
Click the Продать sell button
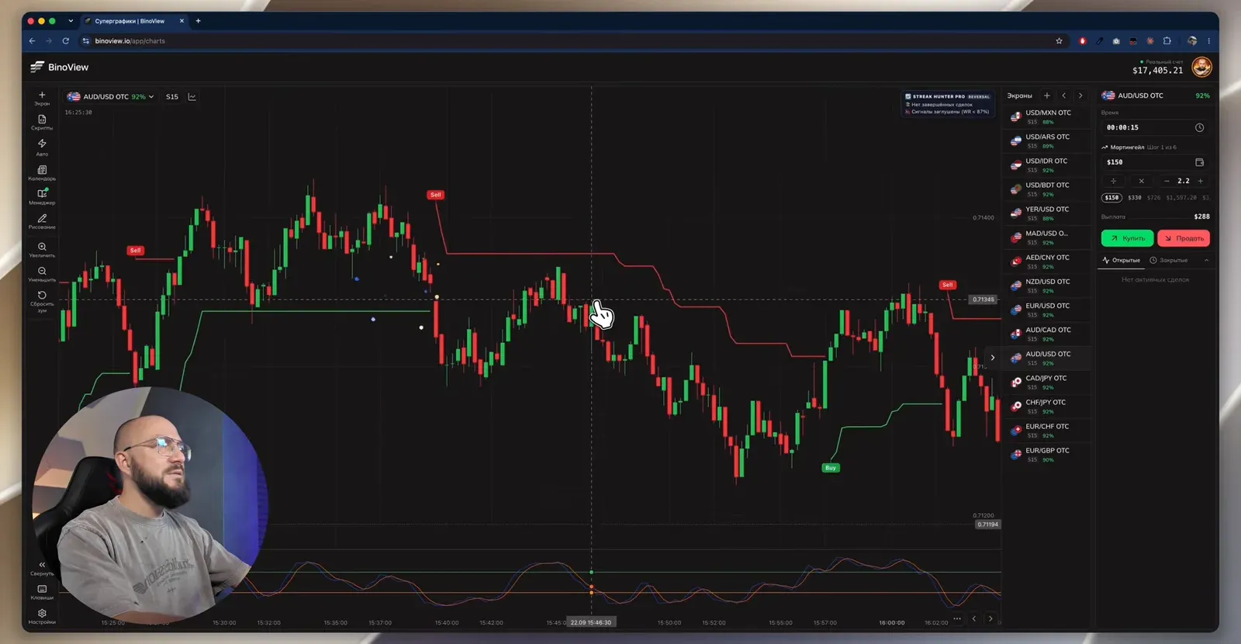1184,238
